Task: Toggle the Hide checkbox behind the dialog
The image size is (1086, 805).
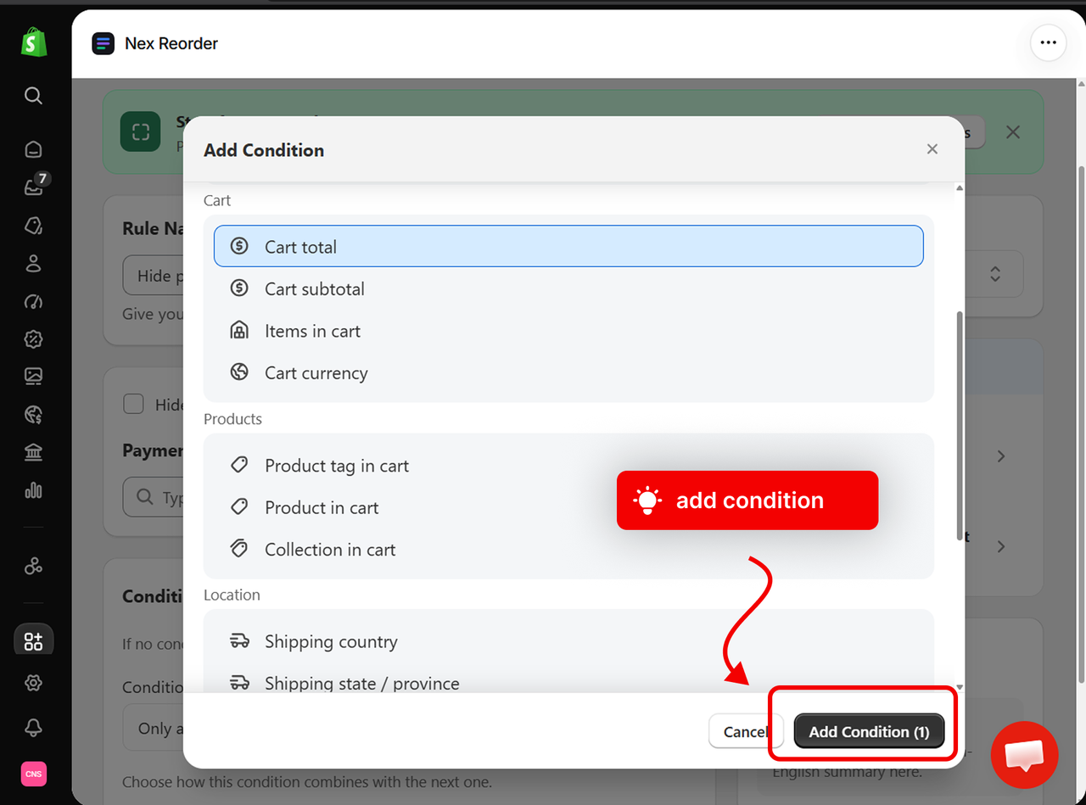Action: (x=133, y=404)
